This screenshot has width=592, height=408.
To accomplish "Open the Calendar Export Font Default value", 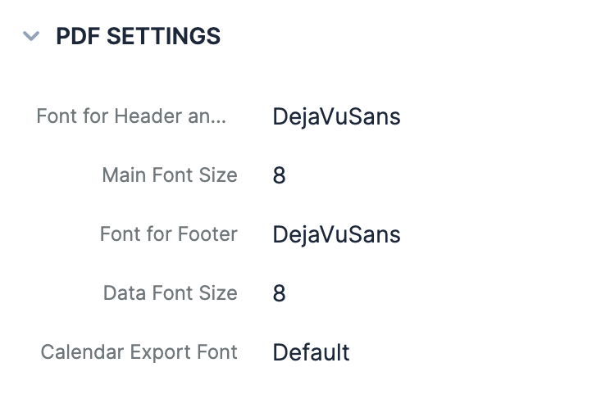I will [311, 352].
